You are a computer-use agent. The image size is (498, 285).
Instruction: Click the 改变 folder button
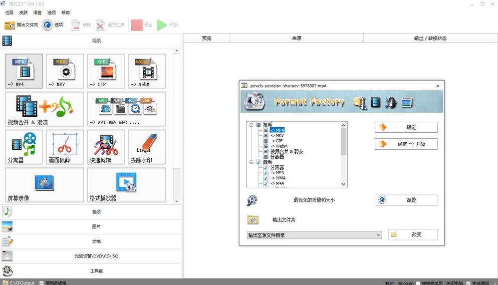tap(413, 234)
